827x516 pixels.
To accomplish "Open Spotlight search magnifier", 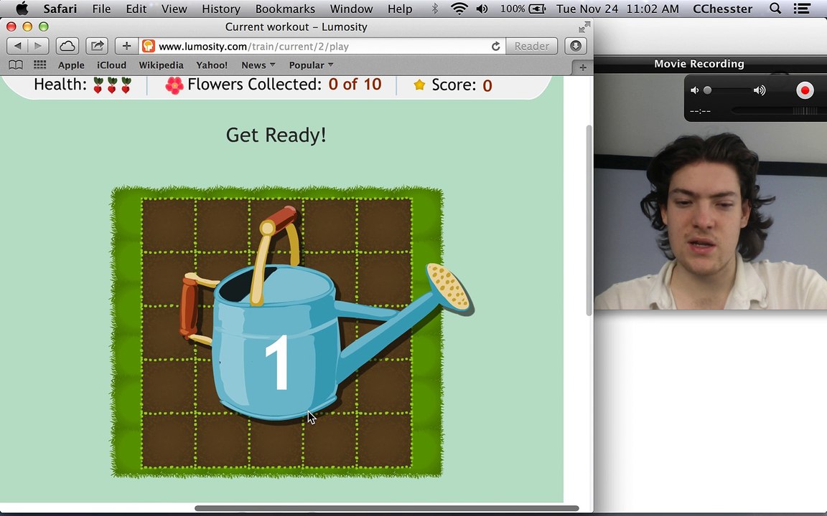I will [x=775, y=9].
